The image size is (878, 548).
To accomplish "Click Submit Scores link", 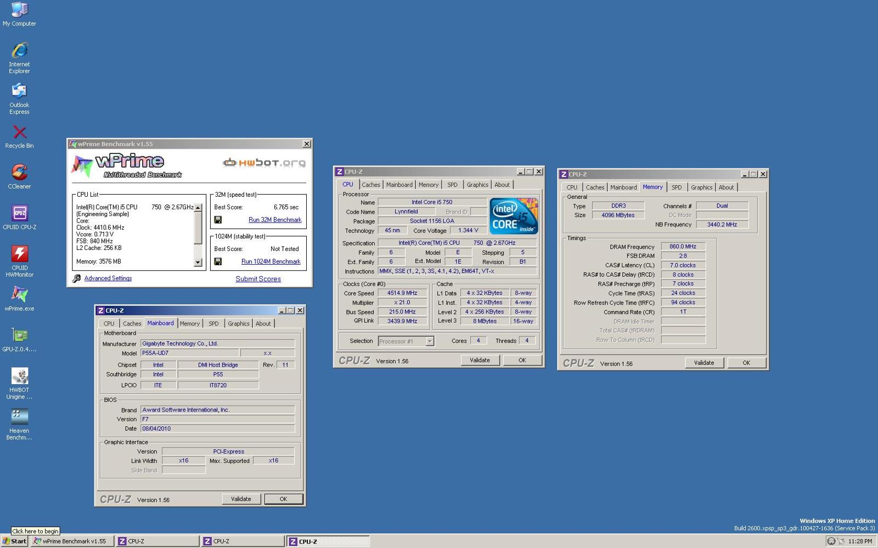I will (x=258, y=279).
